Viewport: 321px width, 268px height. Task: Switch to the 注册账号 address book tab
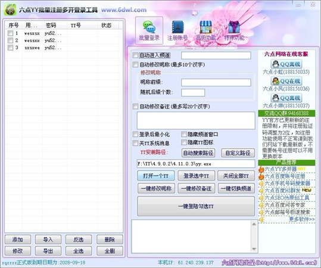[x=177, y=30]
